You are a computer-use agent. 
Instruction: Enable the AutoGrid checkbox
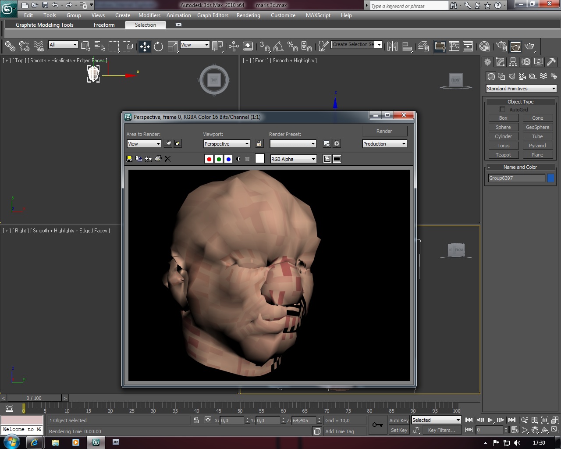pos(502,110)
